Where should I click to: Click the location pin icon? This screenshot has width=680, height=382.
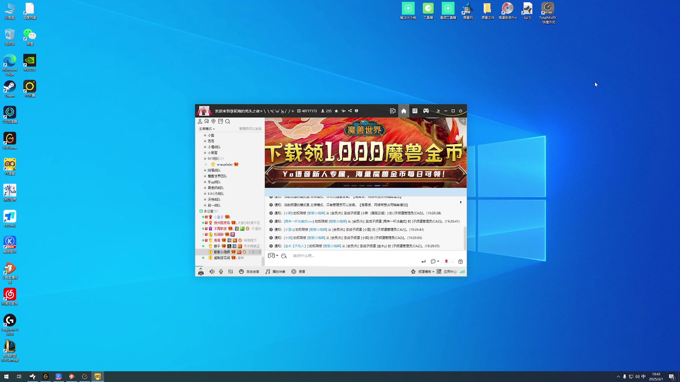214,121
